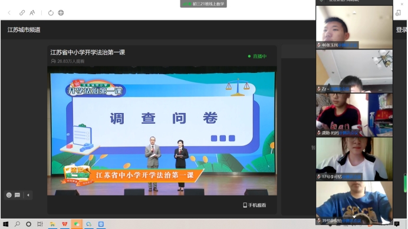The height and width of the screenshot is (229, 408).
Task: Select the 46张玉民 participant video tile
Action: [354, 27]
